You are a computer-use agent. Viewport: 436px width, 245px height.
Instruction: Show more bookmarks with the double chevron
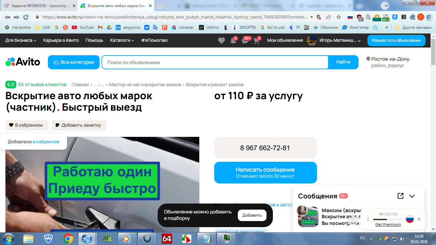tap(387, 27)
